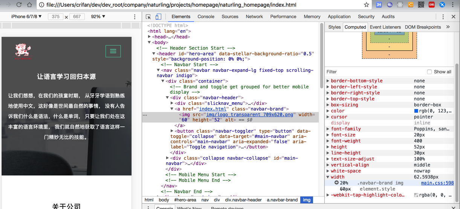Open the main.css:598 source link
The height and width of the screenshot is (209, 460).
437,183
